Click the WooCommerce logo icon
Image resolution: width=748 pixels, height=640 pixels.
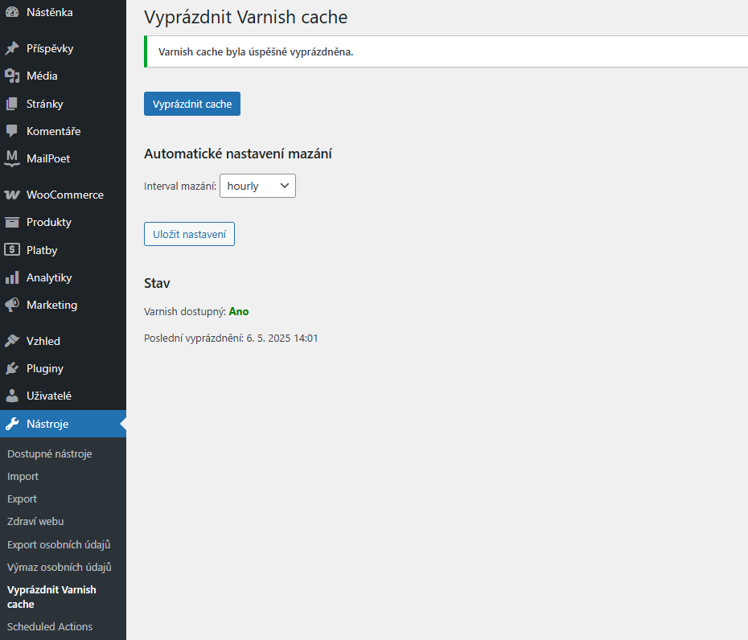[12, 195]
